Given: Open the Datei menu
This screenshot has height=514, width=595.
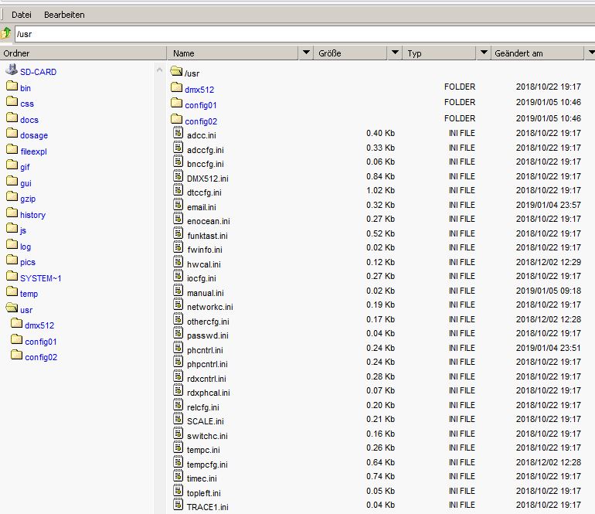Looking at the screenshot, I should pyautogui.click(x=22, y=15).
